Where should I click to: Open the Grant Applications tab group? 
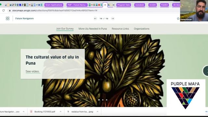(x=54, y=5)
